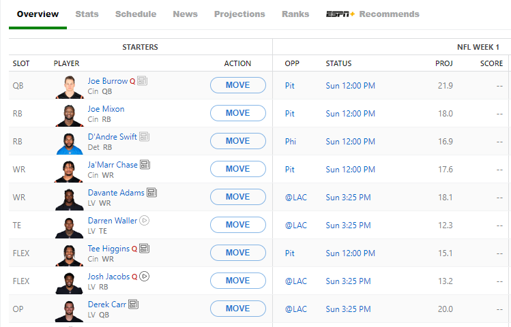Play the Josh Jacobs video icon
Image resolution: width=511 pixels, height=327 pixels.
pos(145,277)
